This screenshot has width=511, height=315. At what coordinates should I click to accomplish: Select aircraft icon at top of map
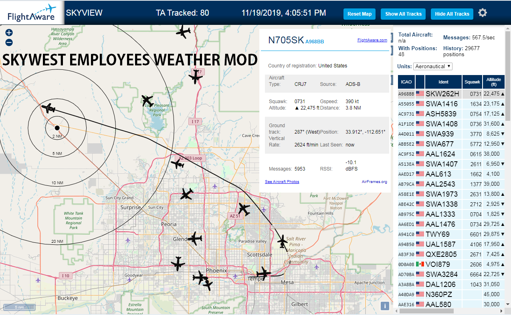coord(183,32)
